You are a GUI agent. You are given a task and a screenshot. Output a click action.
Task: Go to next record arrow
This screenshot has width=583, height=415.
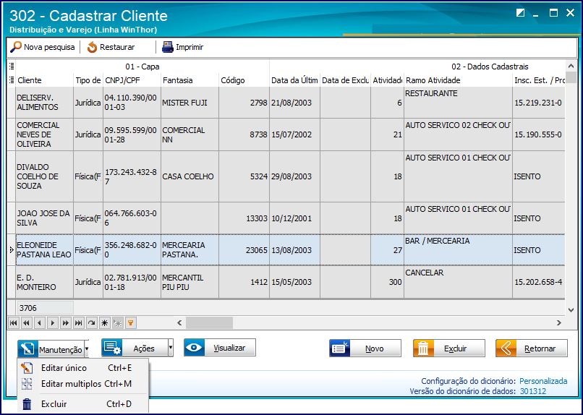pyautogui.click(x=52, y=323)
